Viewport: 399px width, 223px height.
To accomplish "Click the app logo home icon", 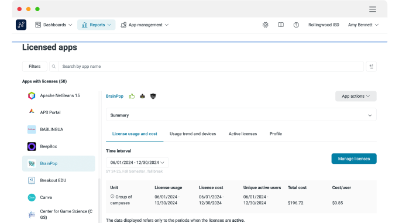I will click(21, 25).
